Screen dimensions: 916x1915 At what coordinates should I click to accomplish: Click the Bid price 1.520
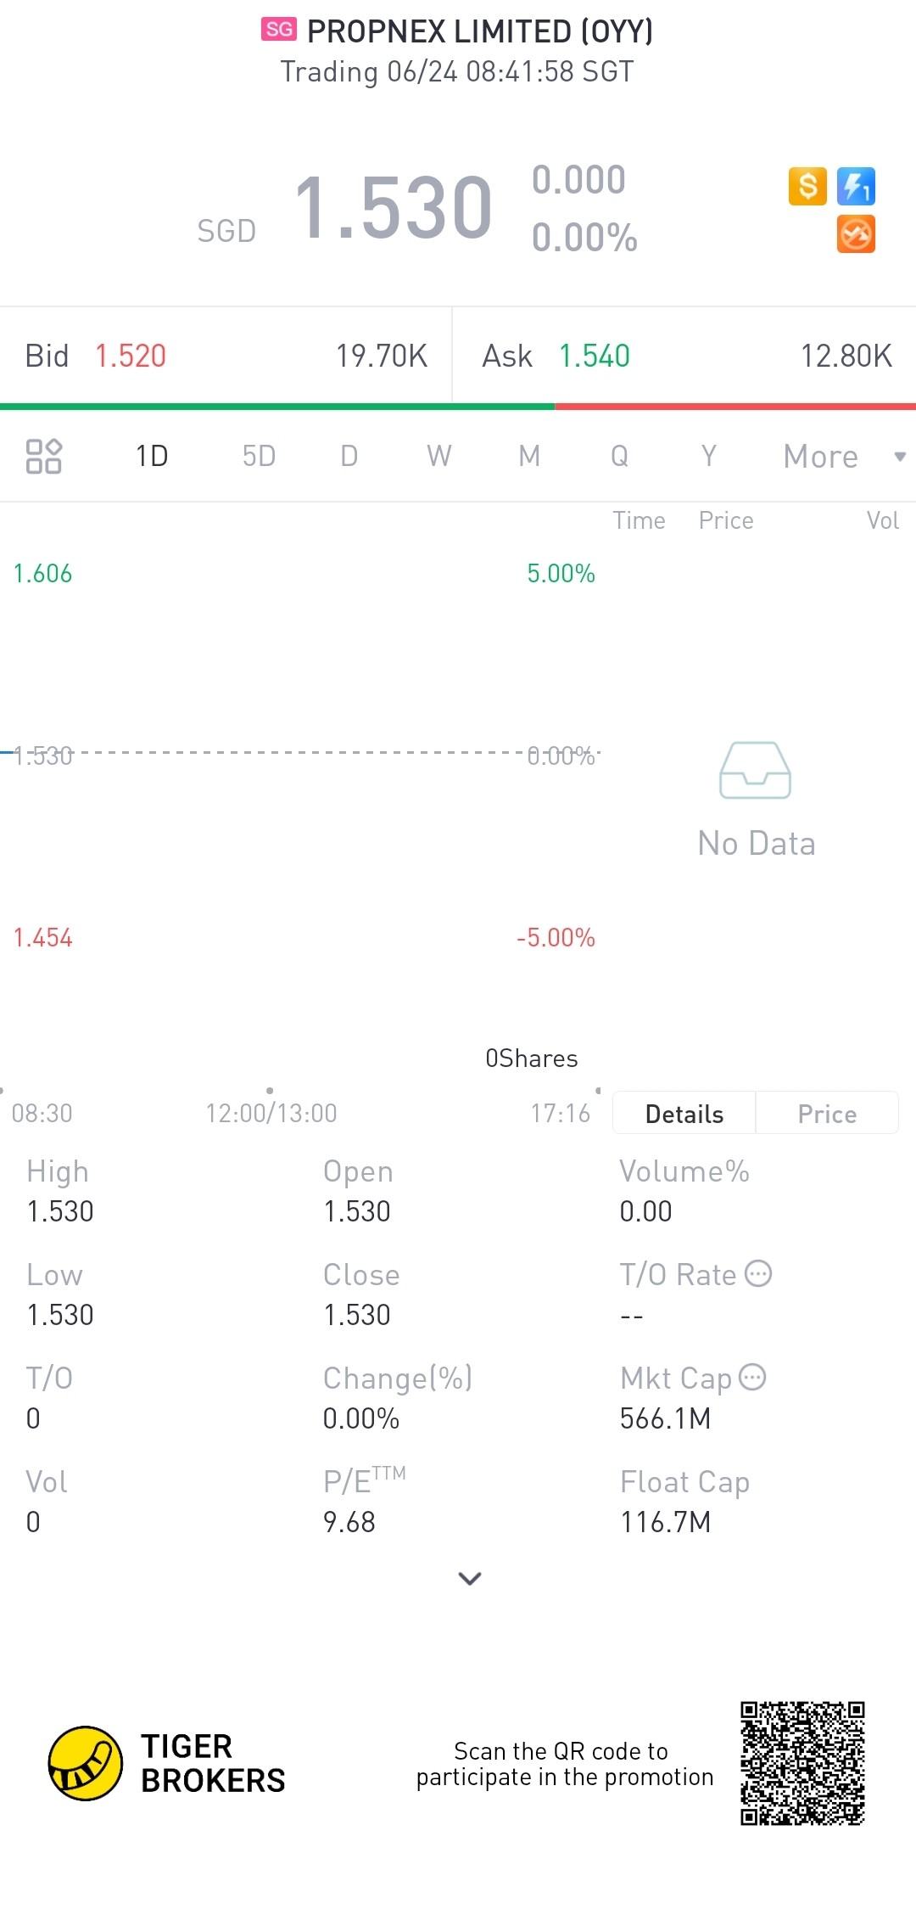pyautogui.click(x=131, y=357)
